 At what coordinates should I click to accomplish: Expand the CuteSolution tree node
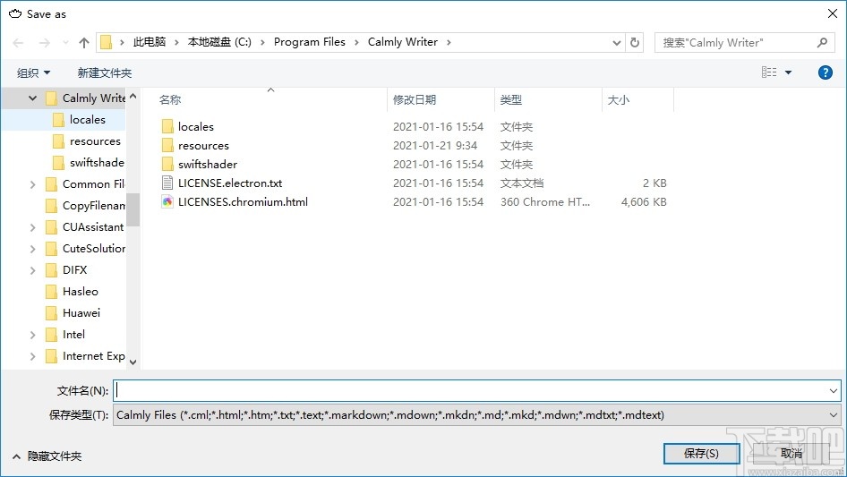tap(32, 249)
